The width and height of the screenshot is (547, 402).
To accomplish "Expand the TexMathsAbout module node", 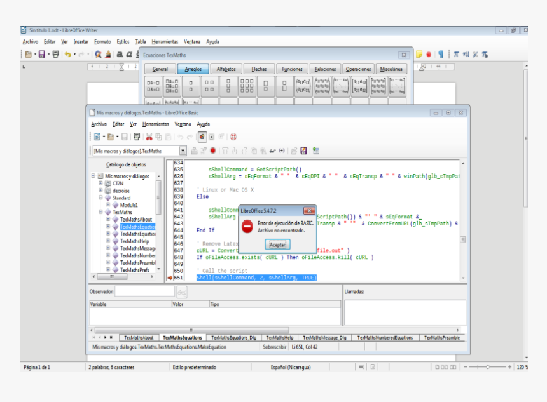I will coord(108,219).
